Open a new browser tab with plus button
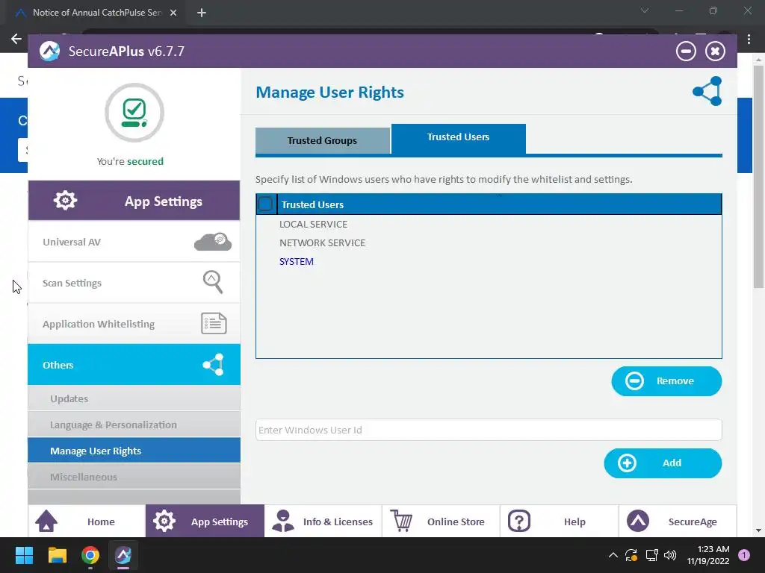The width and height of the screenshot is (765, 573). (x=202, y=13)
